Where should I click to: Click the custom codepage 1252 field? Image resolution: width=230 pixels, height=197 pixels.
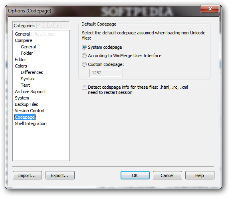pyautogui.click(x=106, y=73)
